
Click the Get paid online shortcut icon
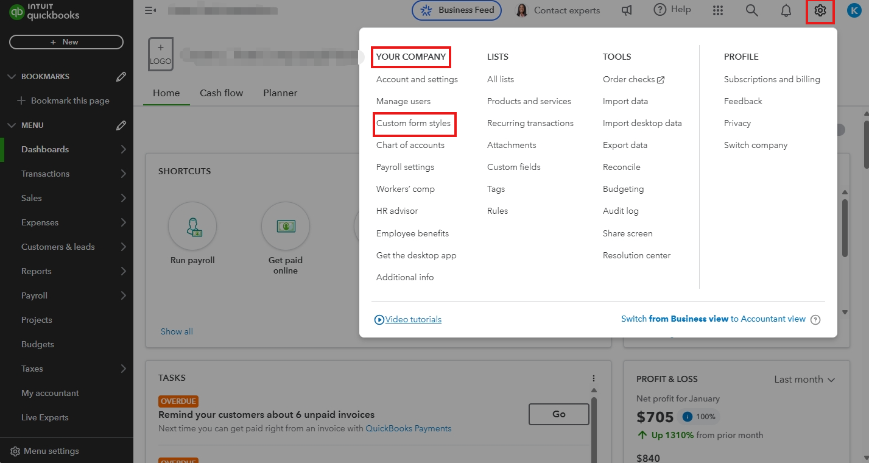pos(286,226)
